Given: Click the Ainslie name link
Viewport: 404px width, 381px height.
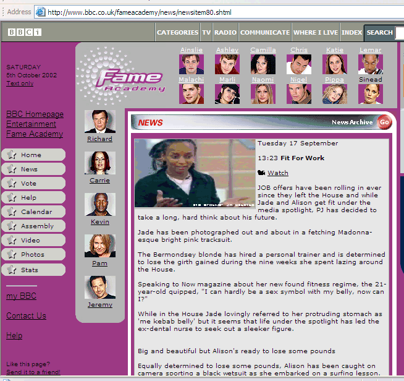Looking at the screenshot, I should click(191, 49).
